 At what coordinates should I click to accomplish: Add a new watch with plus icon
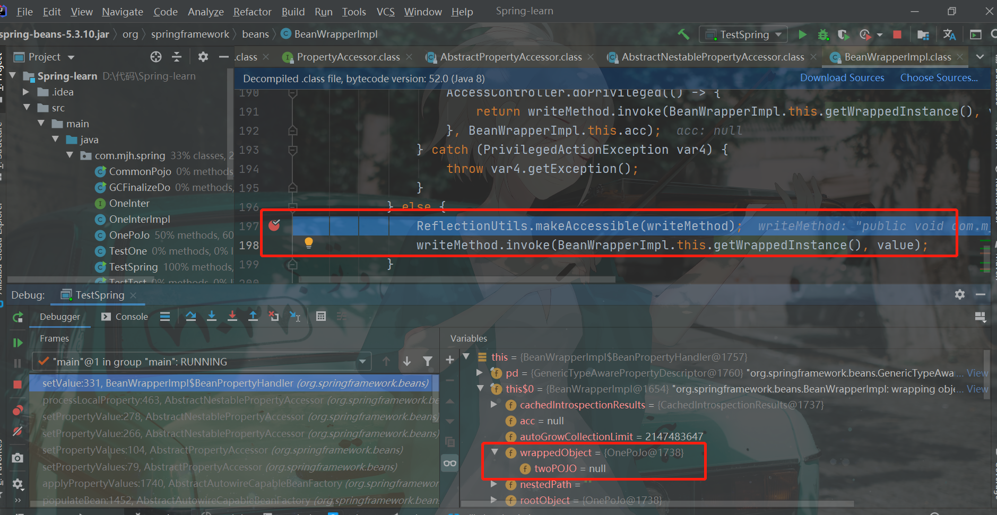[x=450, y=360]
